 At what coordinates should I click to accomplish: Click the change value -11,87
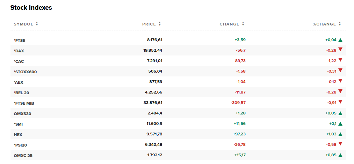pyautogui.click(x=240, y=92)
